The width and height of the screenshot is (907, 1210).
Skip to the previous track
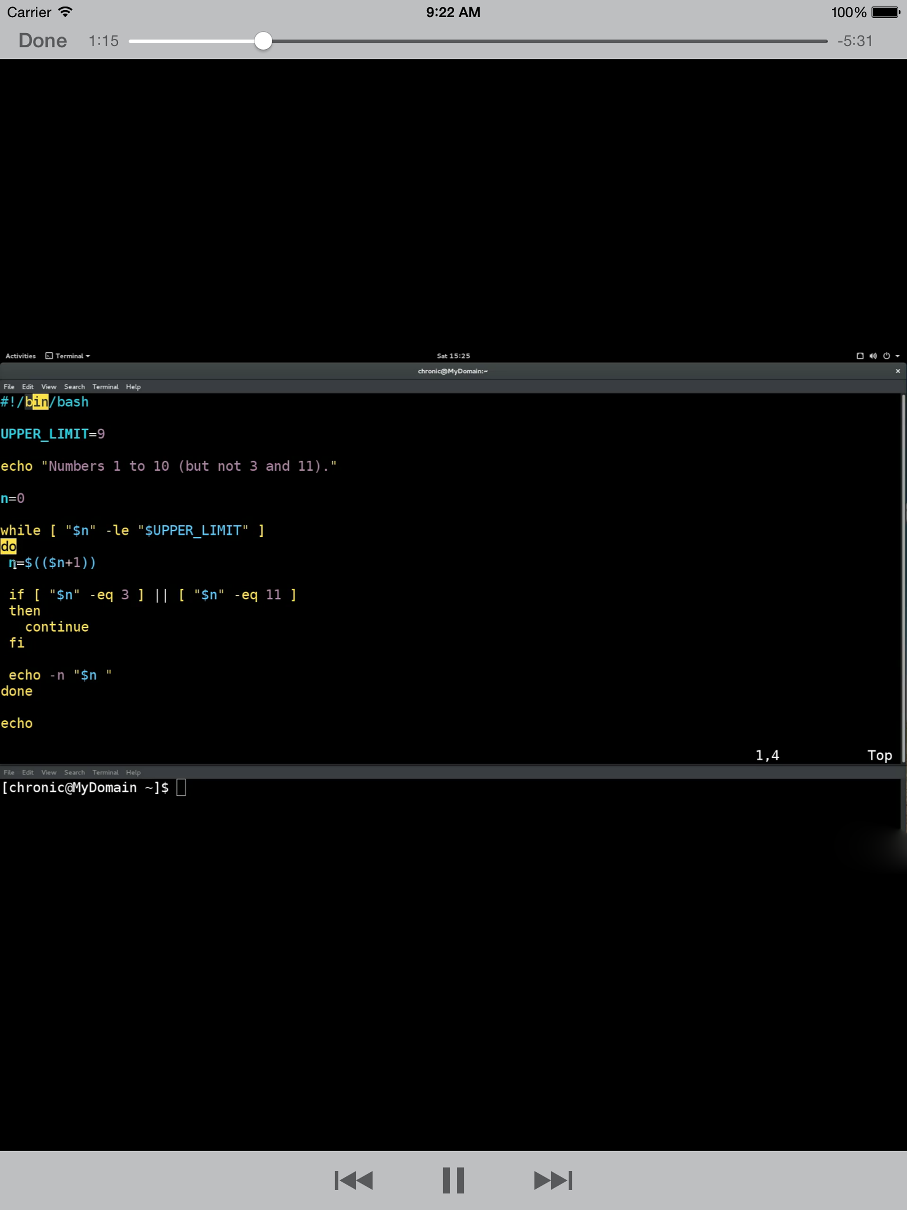tap(354, 1180)
